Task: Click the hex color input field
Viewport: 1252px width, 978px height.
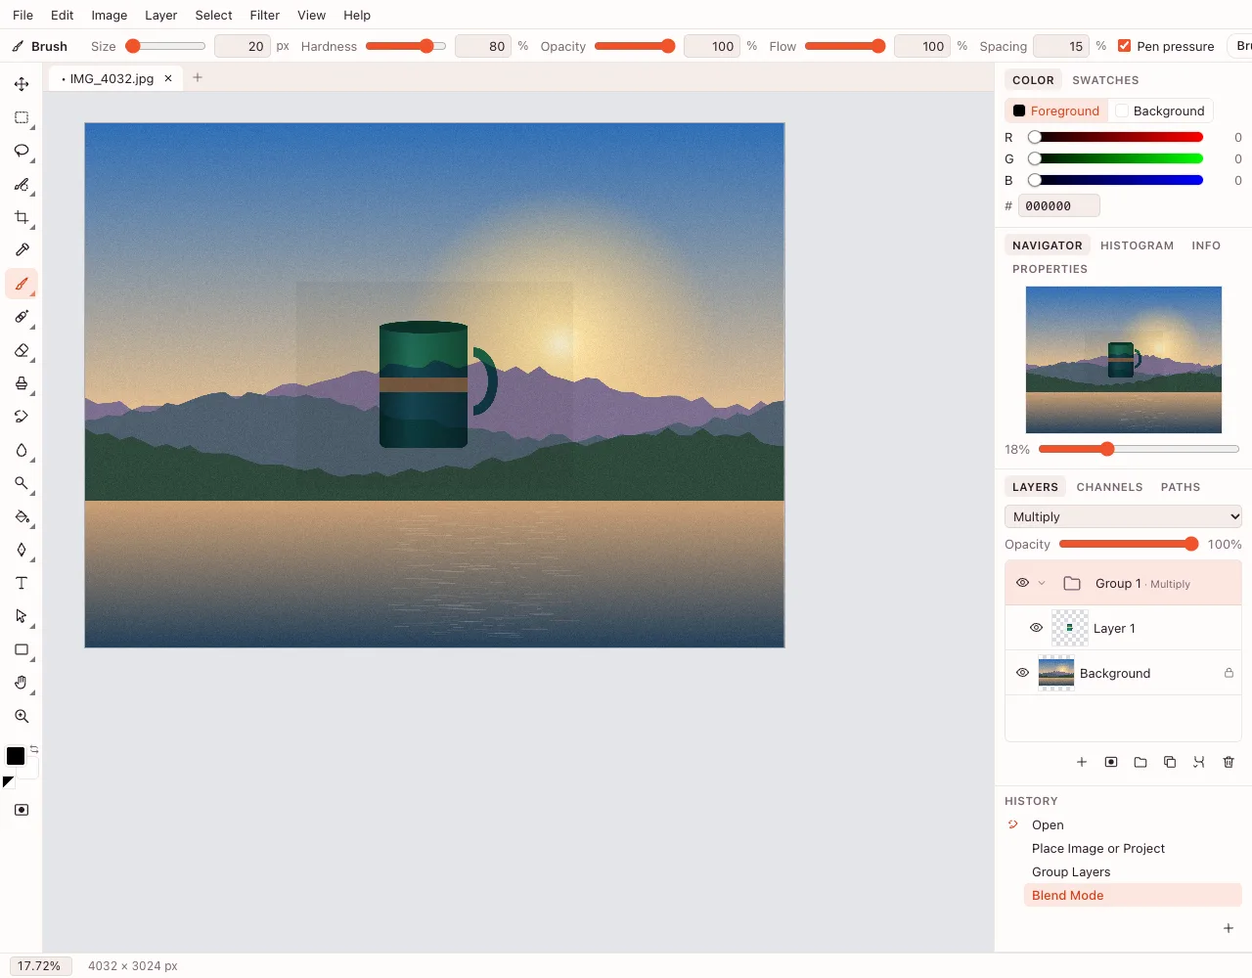Action: 1059,205
